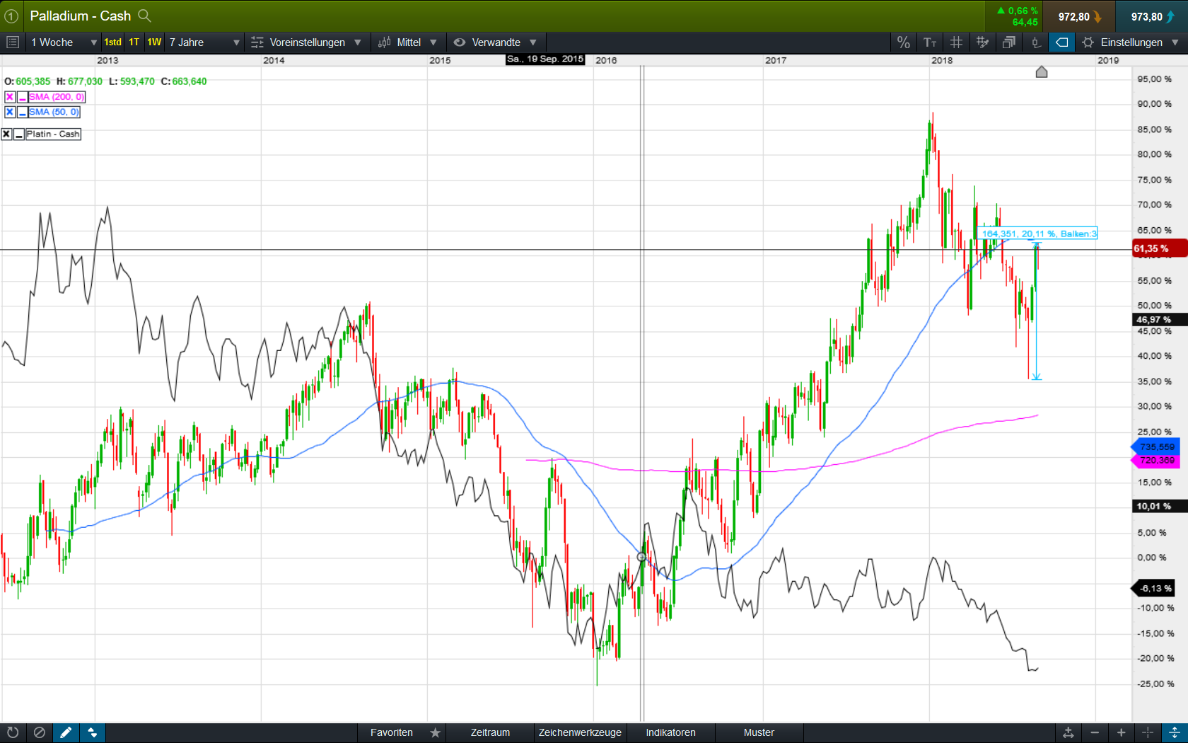
Task: Toggle the highlighted price label tag icon
Action: click(1061, 42)
